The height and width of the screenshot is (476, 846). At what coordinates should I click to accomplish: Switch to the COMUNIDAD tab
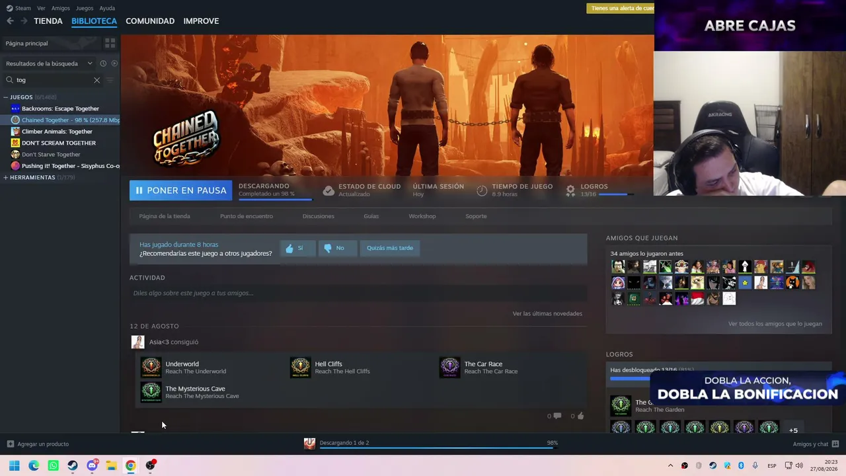click(x=150, y=21)
